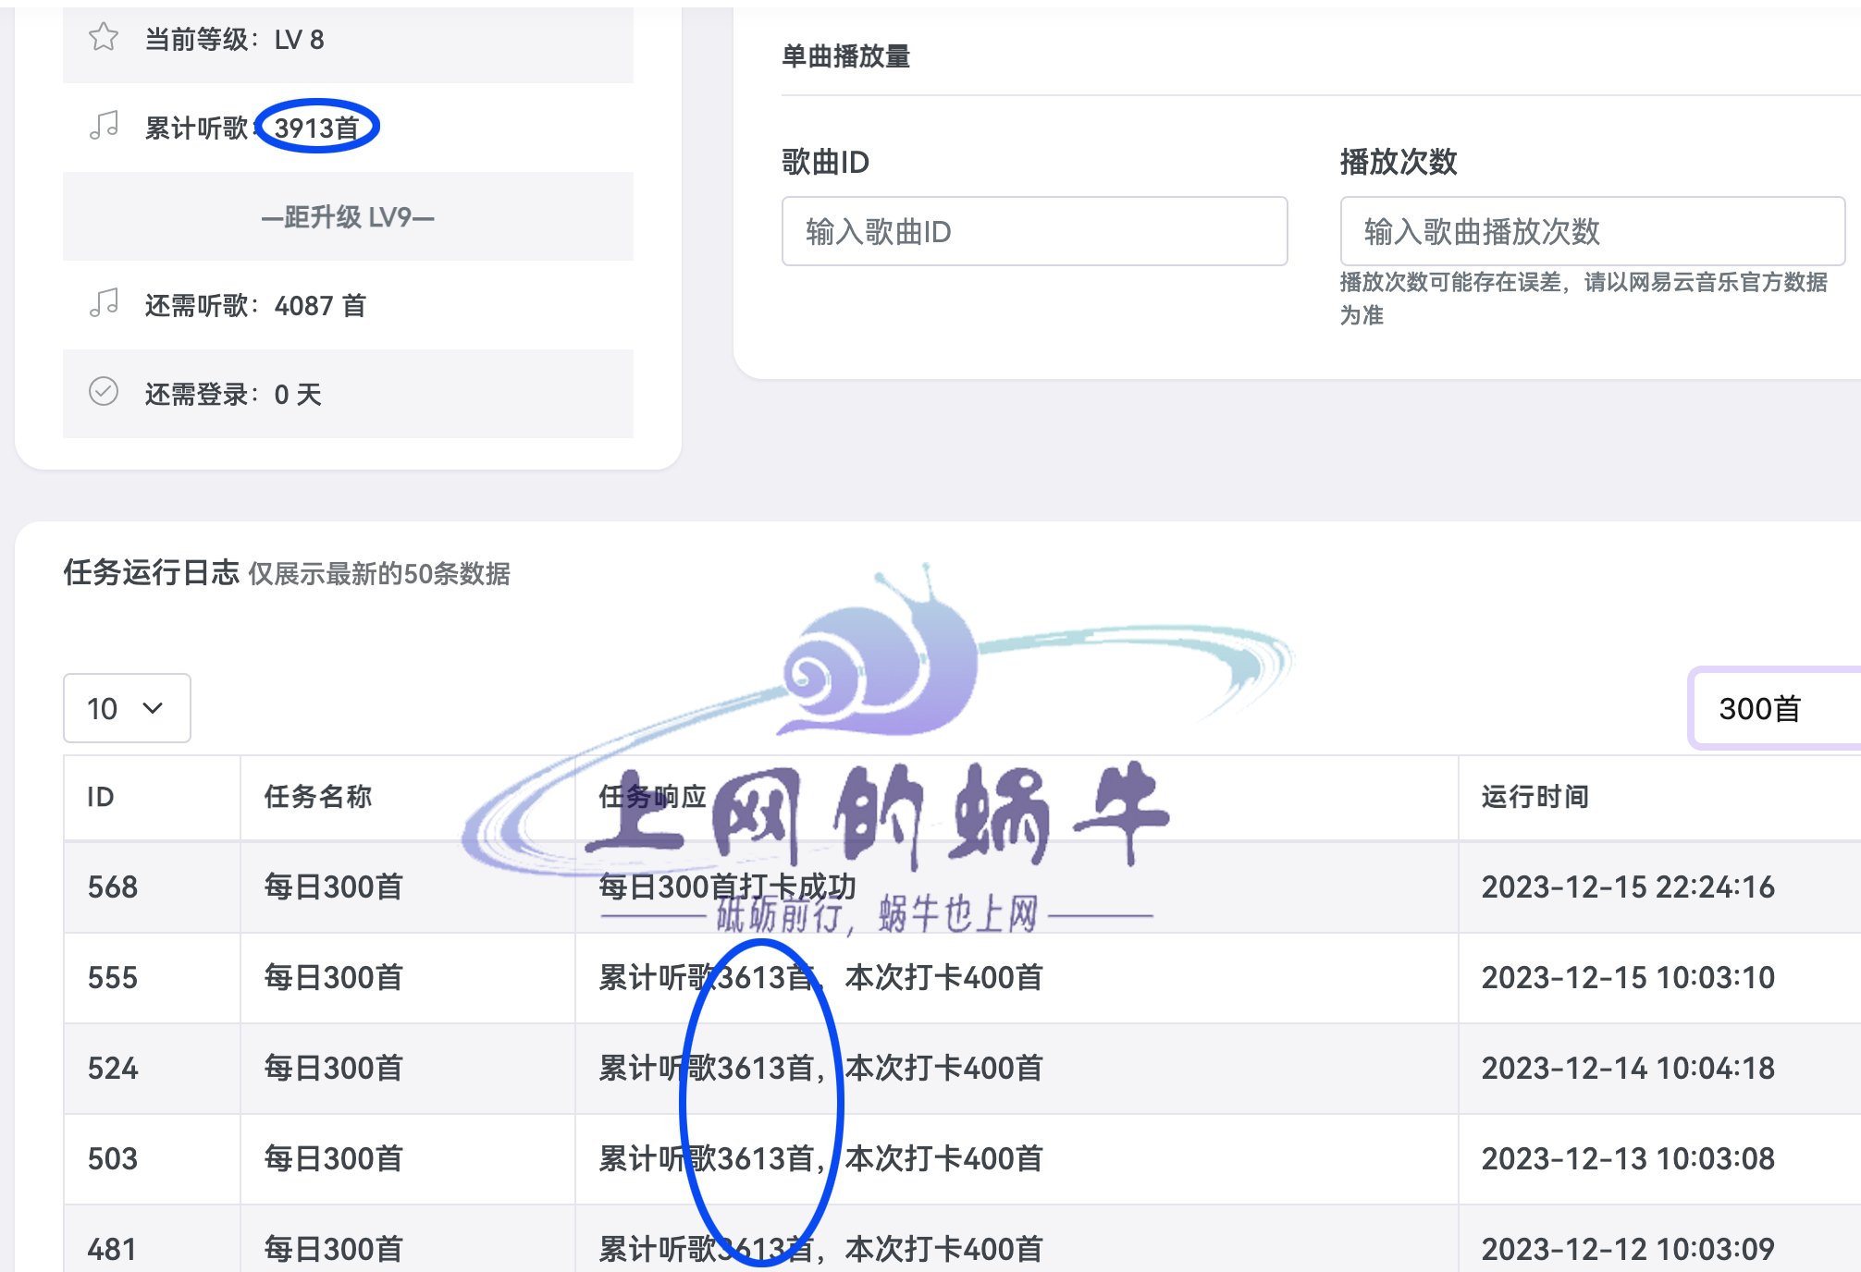Image resolution: width=1861 pixels, height=1272 pixels.
Task: Click 本次打卡400首 response in row 503
Action: (943, 1159)
